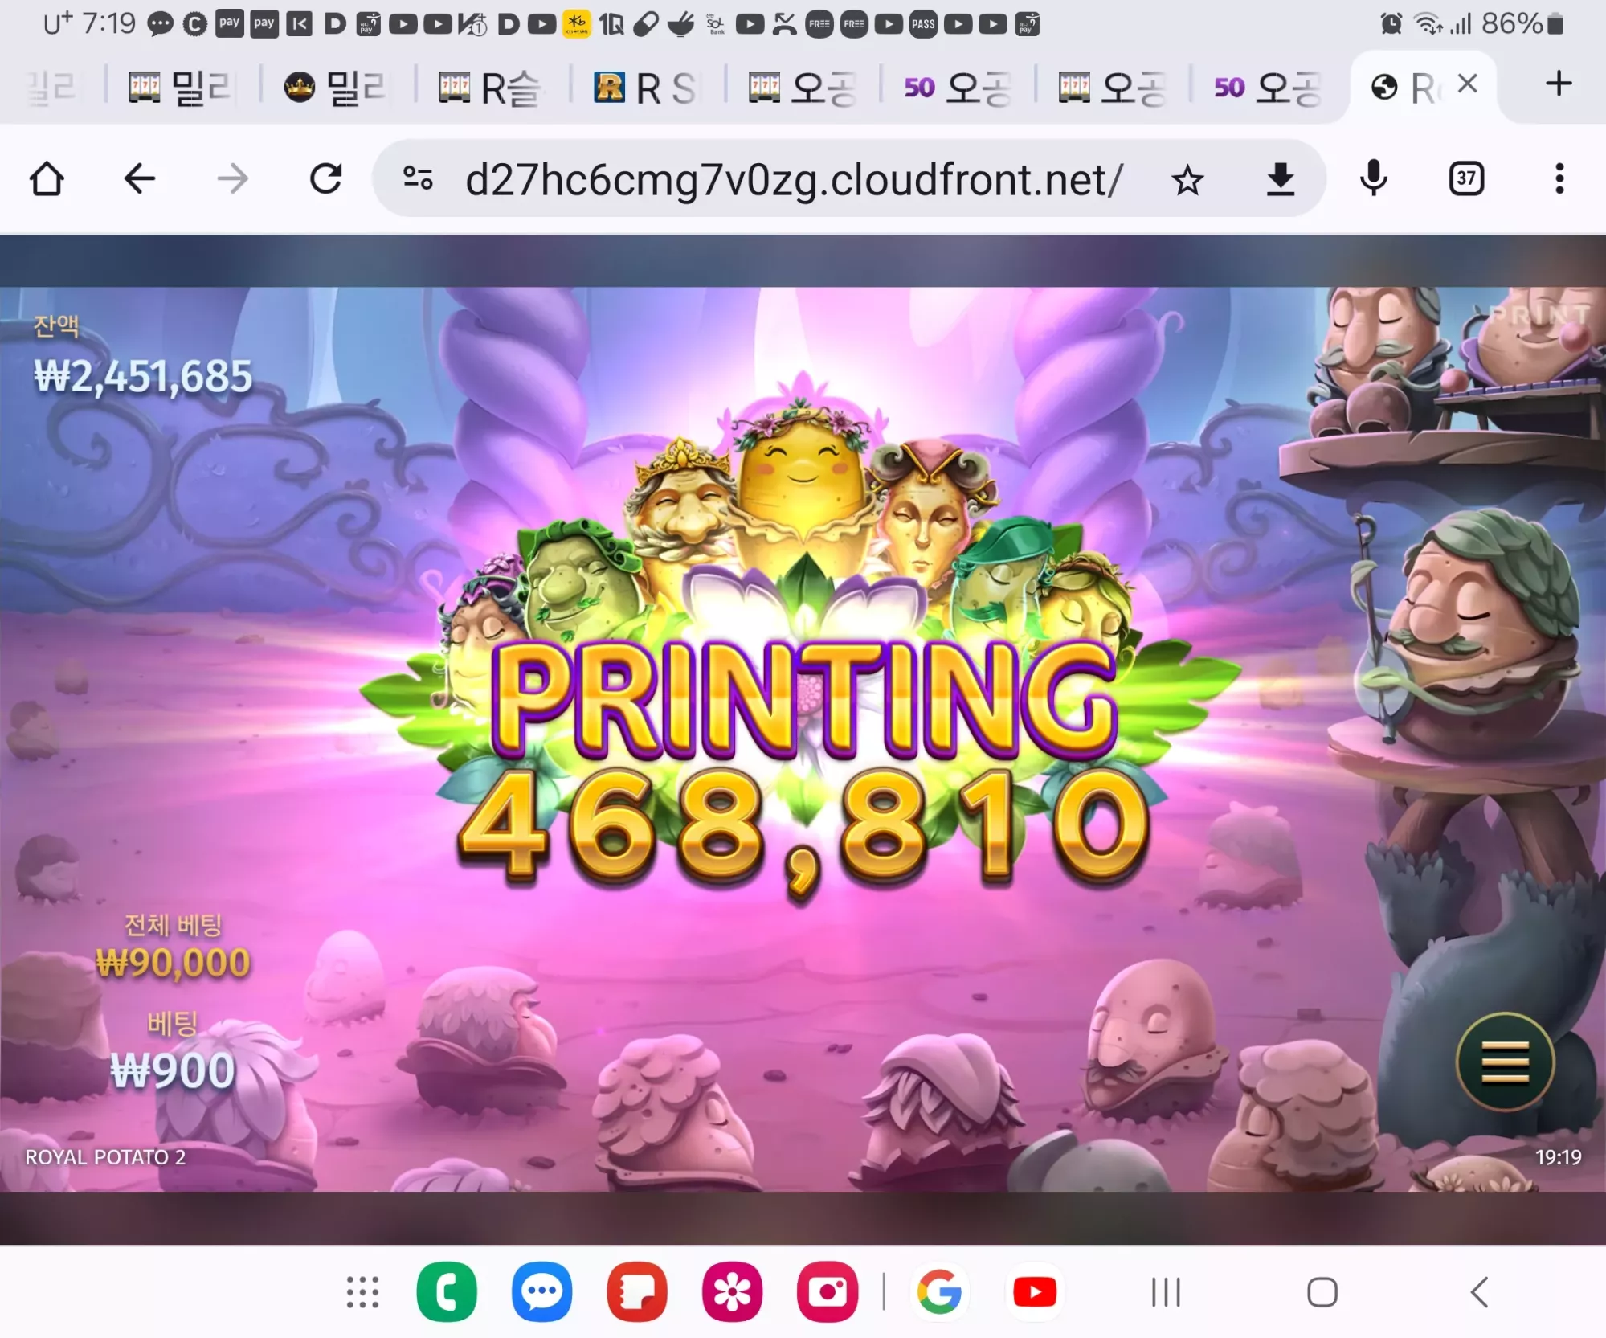This screenshot has height=1338, width=1606.
Task: Open the game's gold hamburger menu button
Action: tap(1505, 1062)
